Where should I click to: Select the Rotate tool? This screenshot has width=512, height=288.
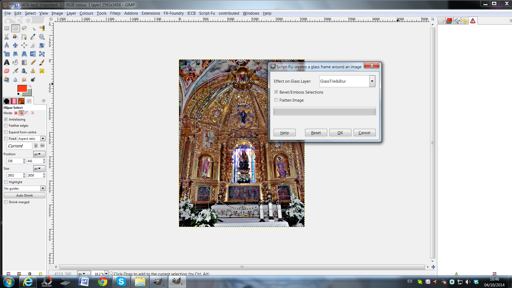tap(42, 45)
